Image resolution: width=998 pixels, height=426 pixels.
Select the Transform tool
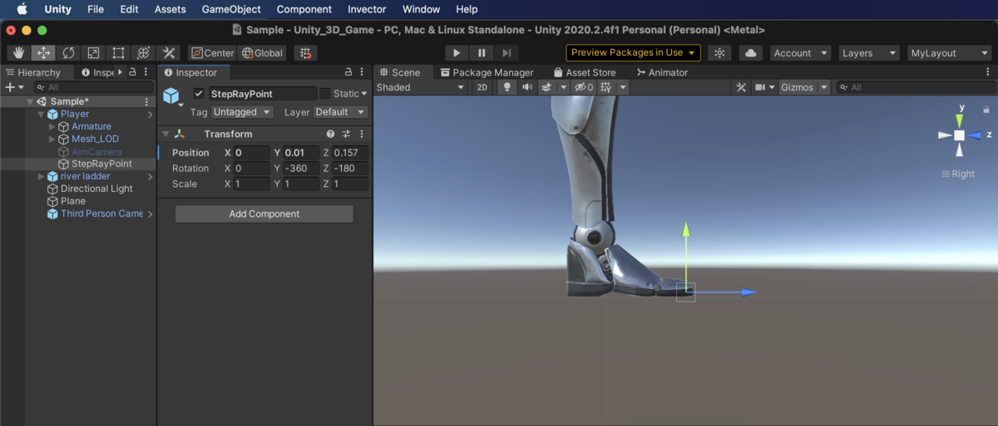coord(143,53)
